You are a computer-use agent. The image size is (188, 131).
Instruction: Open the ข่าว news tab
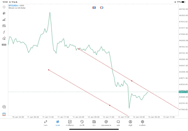pyautogui.click(x=94, y=123)
